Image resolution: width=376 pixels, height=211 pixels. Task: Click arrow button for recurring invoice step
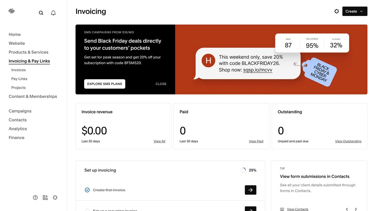pyautogui.click(x=251, y=209)
